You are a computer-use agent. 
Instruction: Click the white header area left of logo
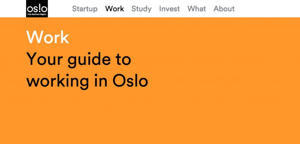pyautogui.click(x=13, y=9)
